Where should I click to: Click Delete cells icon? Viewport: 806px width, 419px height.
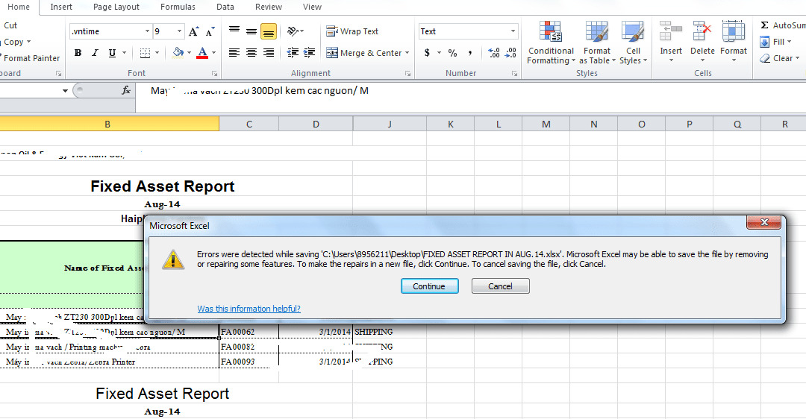(702, 32)
